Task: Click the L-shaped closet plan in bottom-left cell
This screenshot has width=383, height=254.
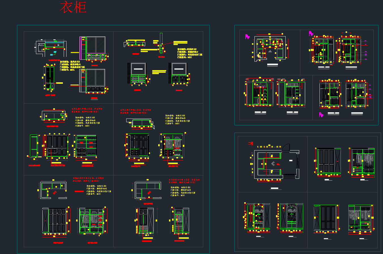Action: (53, 190)
